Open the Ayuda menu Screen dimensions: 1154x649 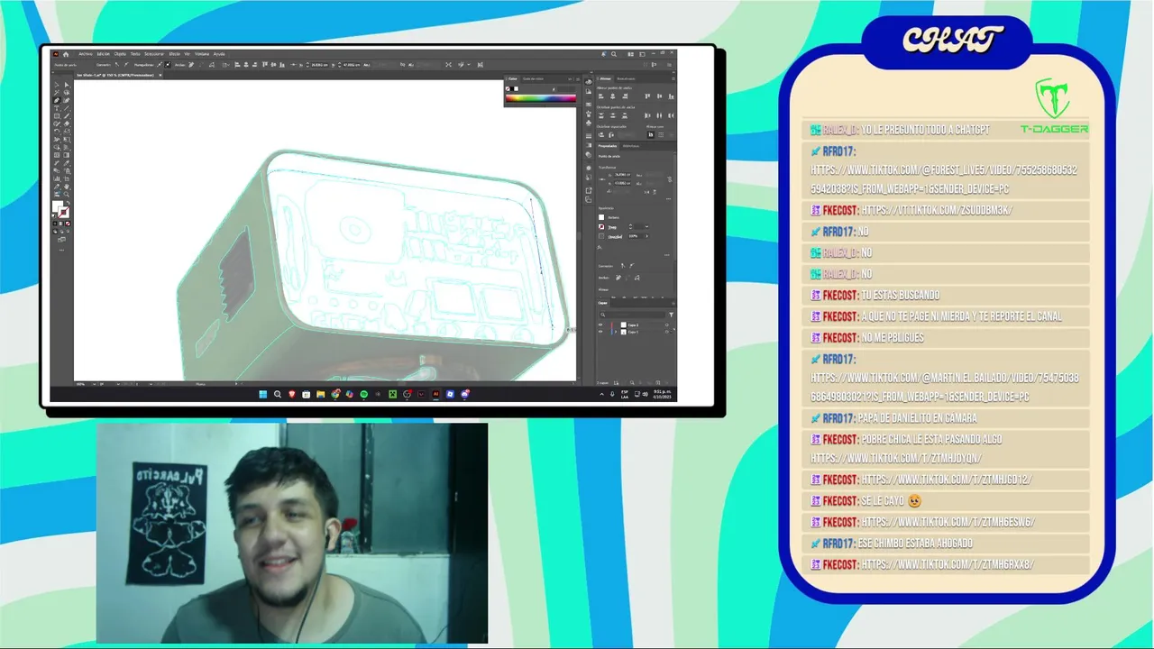coord(219,54)
